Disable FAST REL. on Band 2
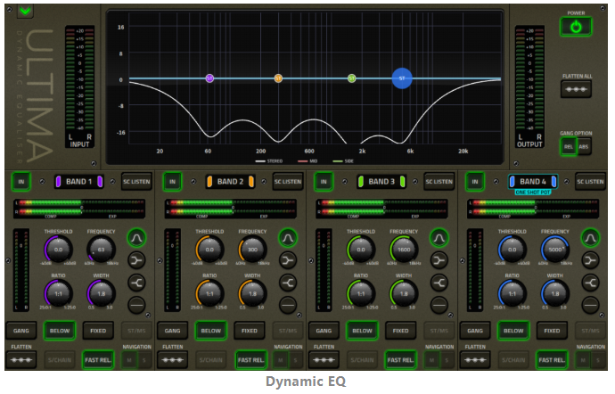This screenshot has width=615, height=394. click(x=250, y=359)
